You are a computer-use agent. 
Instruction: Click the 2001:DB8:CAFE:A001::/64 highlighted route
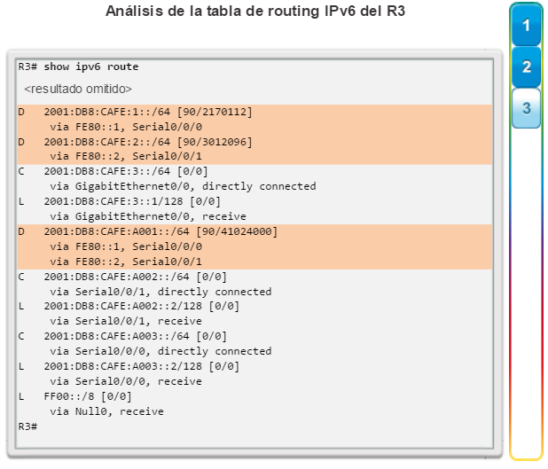(254, 246)
